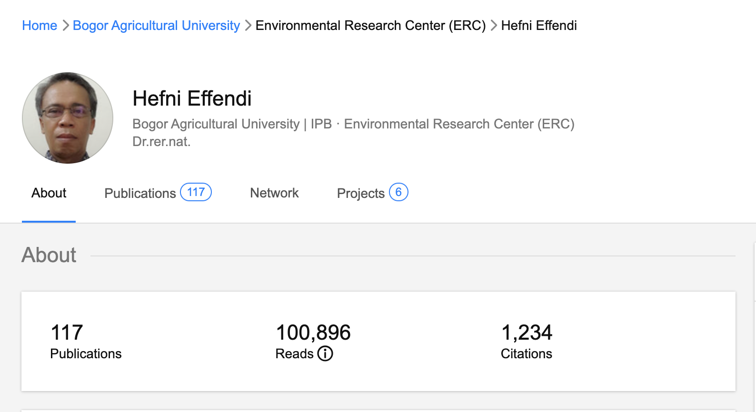Viewport: 756px width, 412px height.
Task: Click the Bogor Agricultural University | IPB affiliation
Action: (x=232, y=124)
